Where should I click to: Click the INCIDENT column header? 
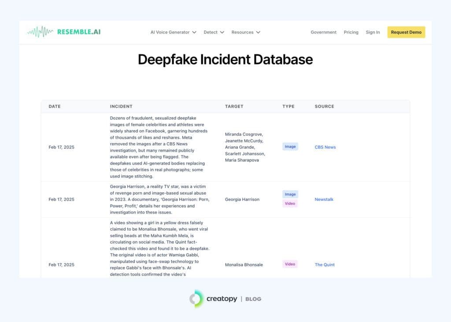coord(121,106)
